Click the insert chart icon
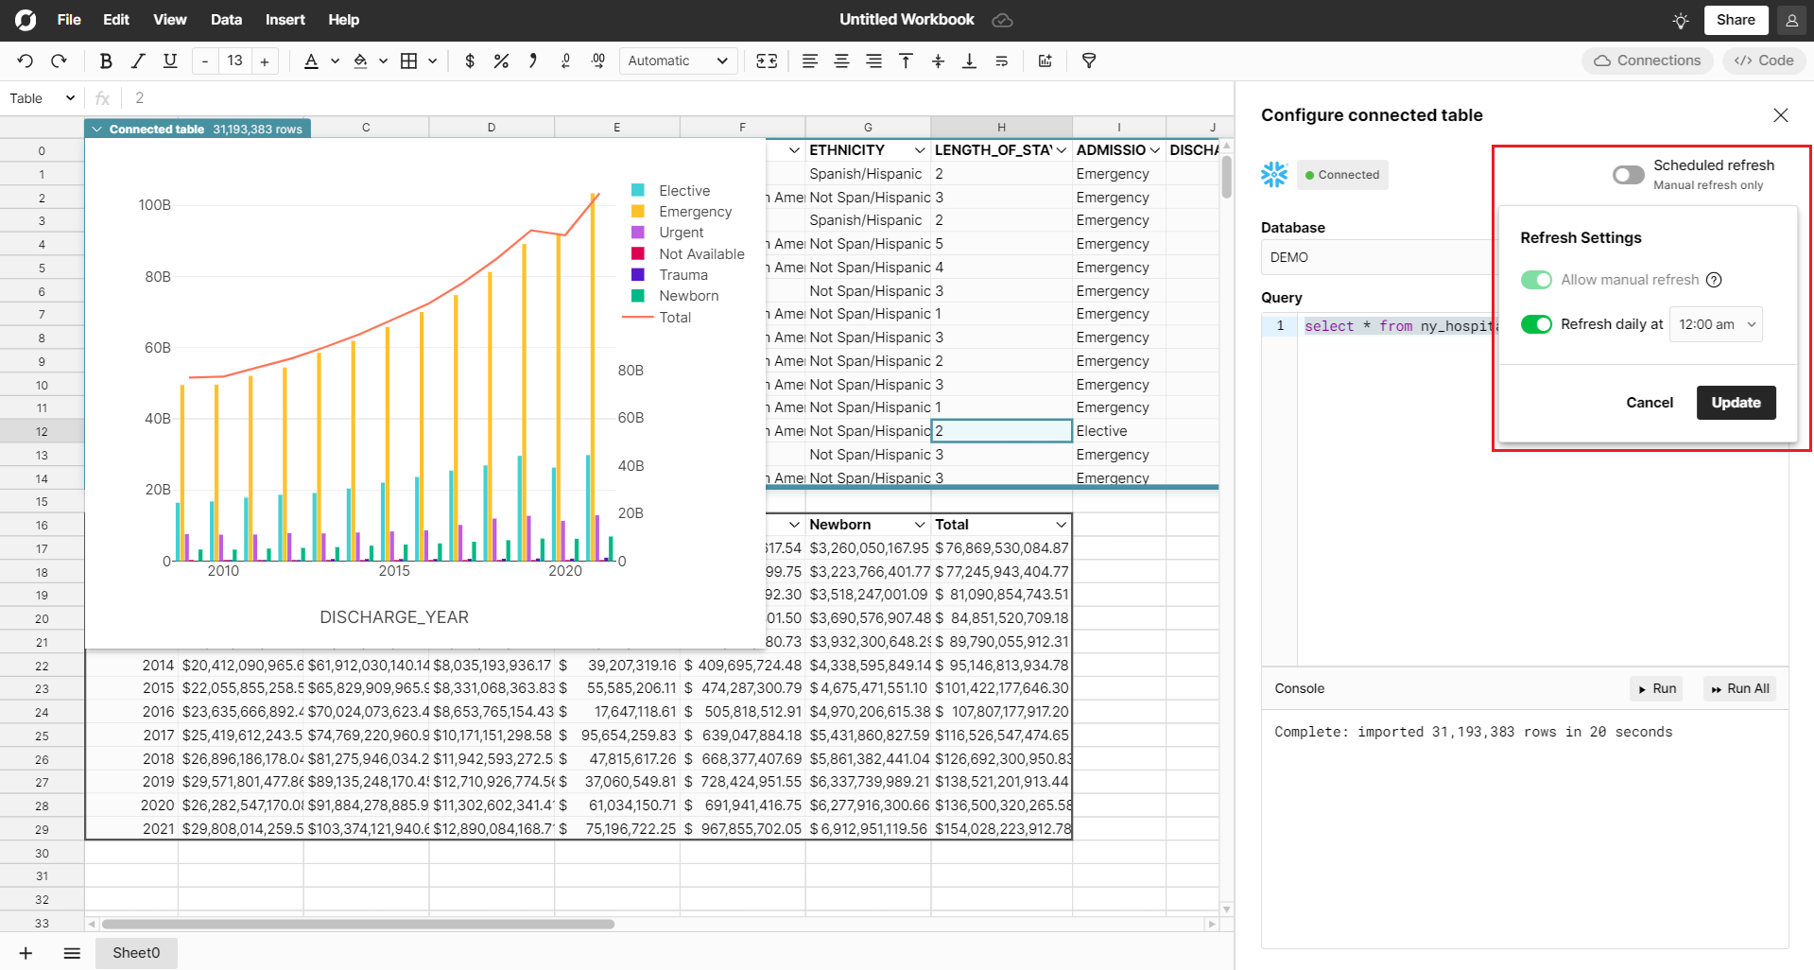The width and height of the screenshot is (1814, 970). 1045,61
